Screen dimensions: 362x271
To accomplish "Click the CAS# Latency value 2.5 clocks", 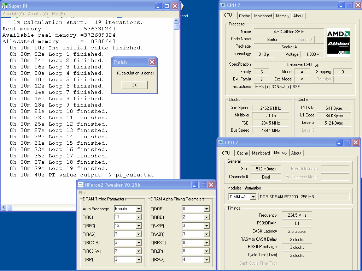I will 297,231.
